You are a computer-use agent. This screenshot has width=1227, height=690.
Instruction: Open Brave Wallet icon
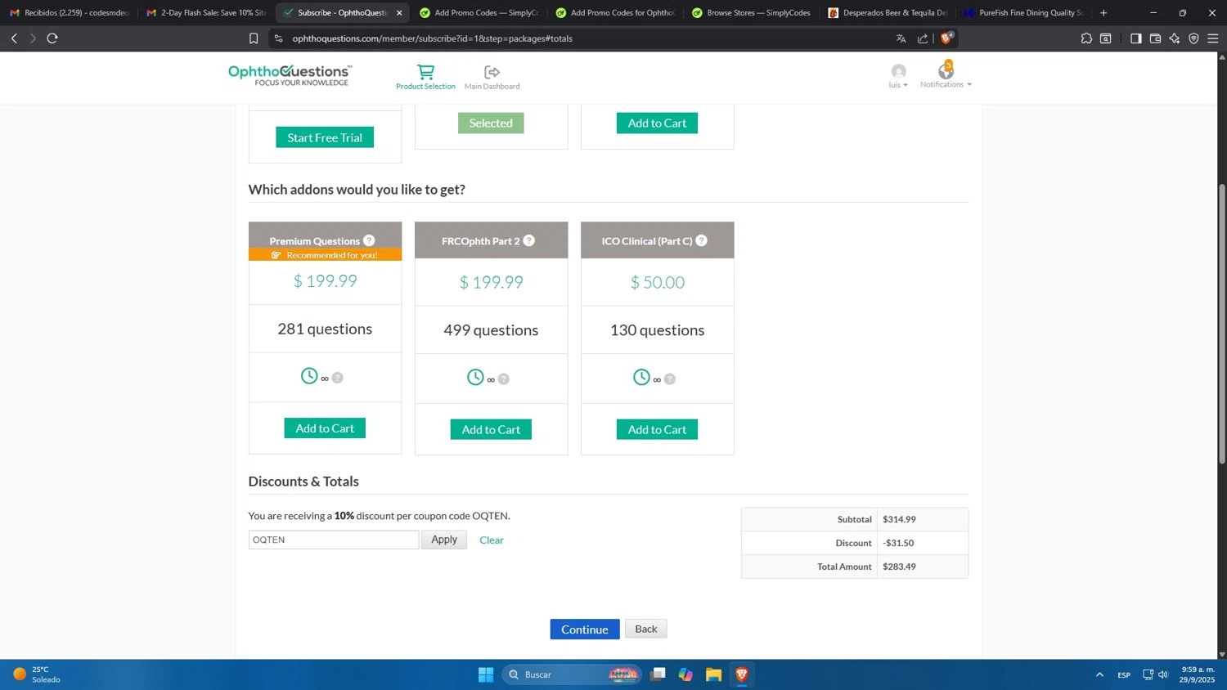coord(1155,38)
